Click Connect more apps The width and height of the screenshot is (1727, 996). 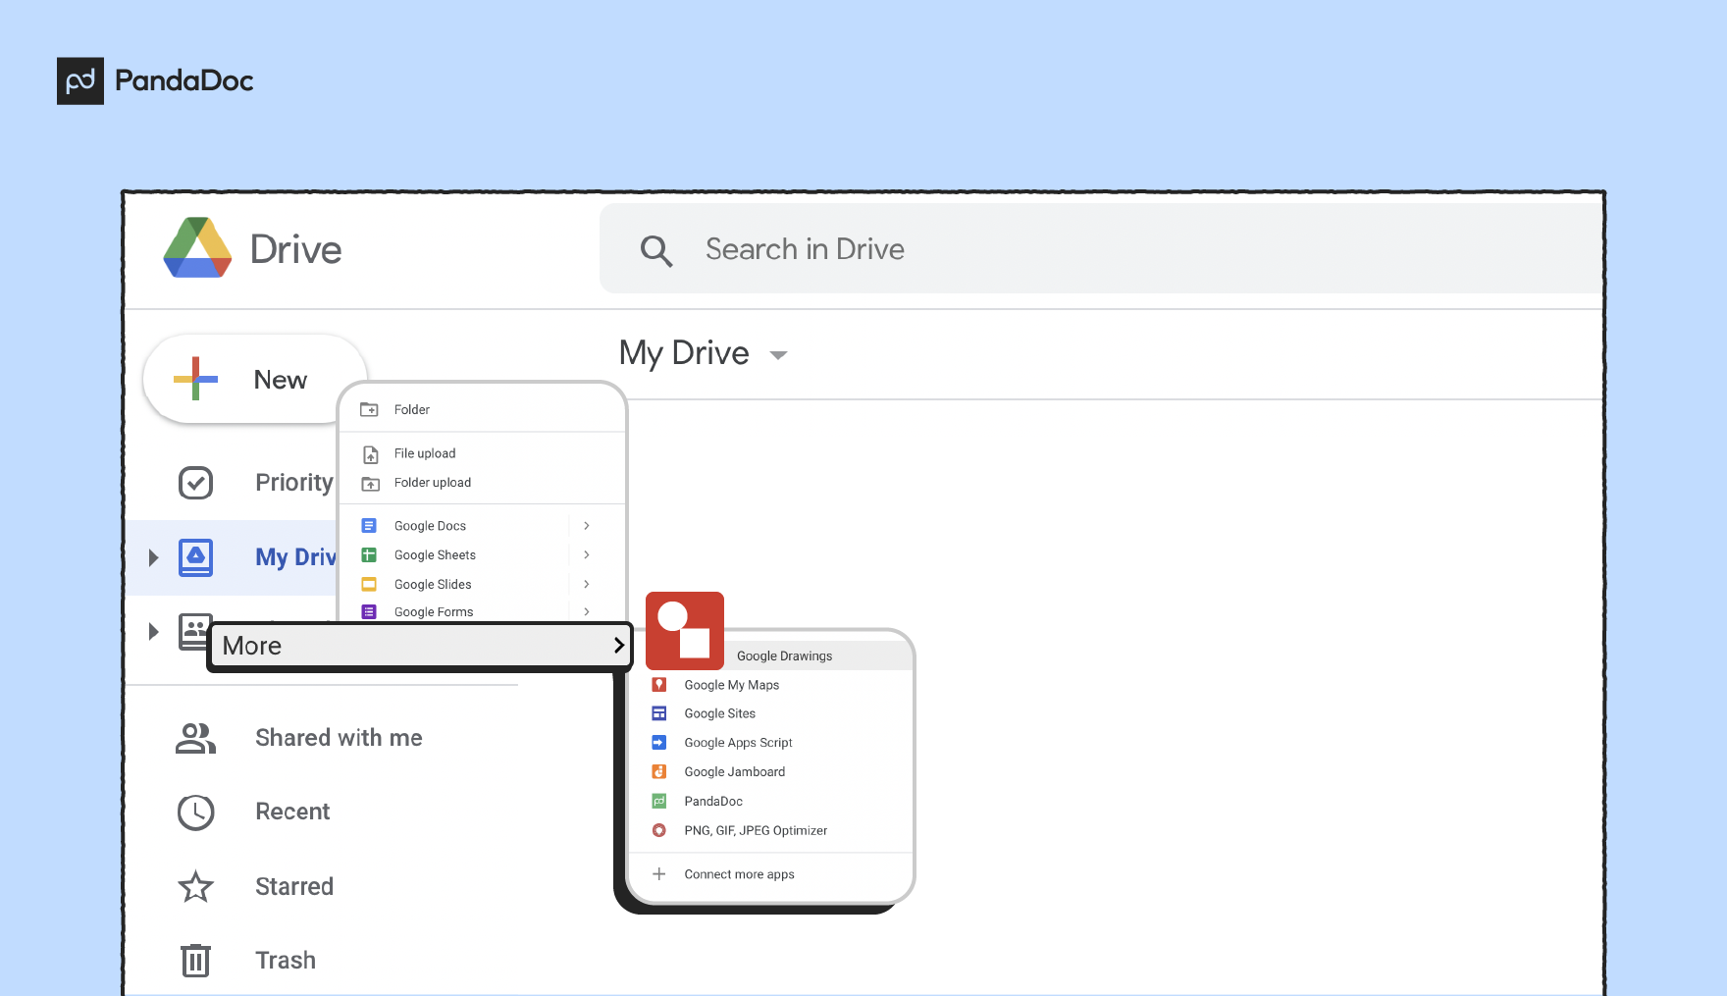tap(739, 873)
